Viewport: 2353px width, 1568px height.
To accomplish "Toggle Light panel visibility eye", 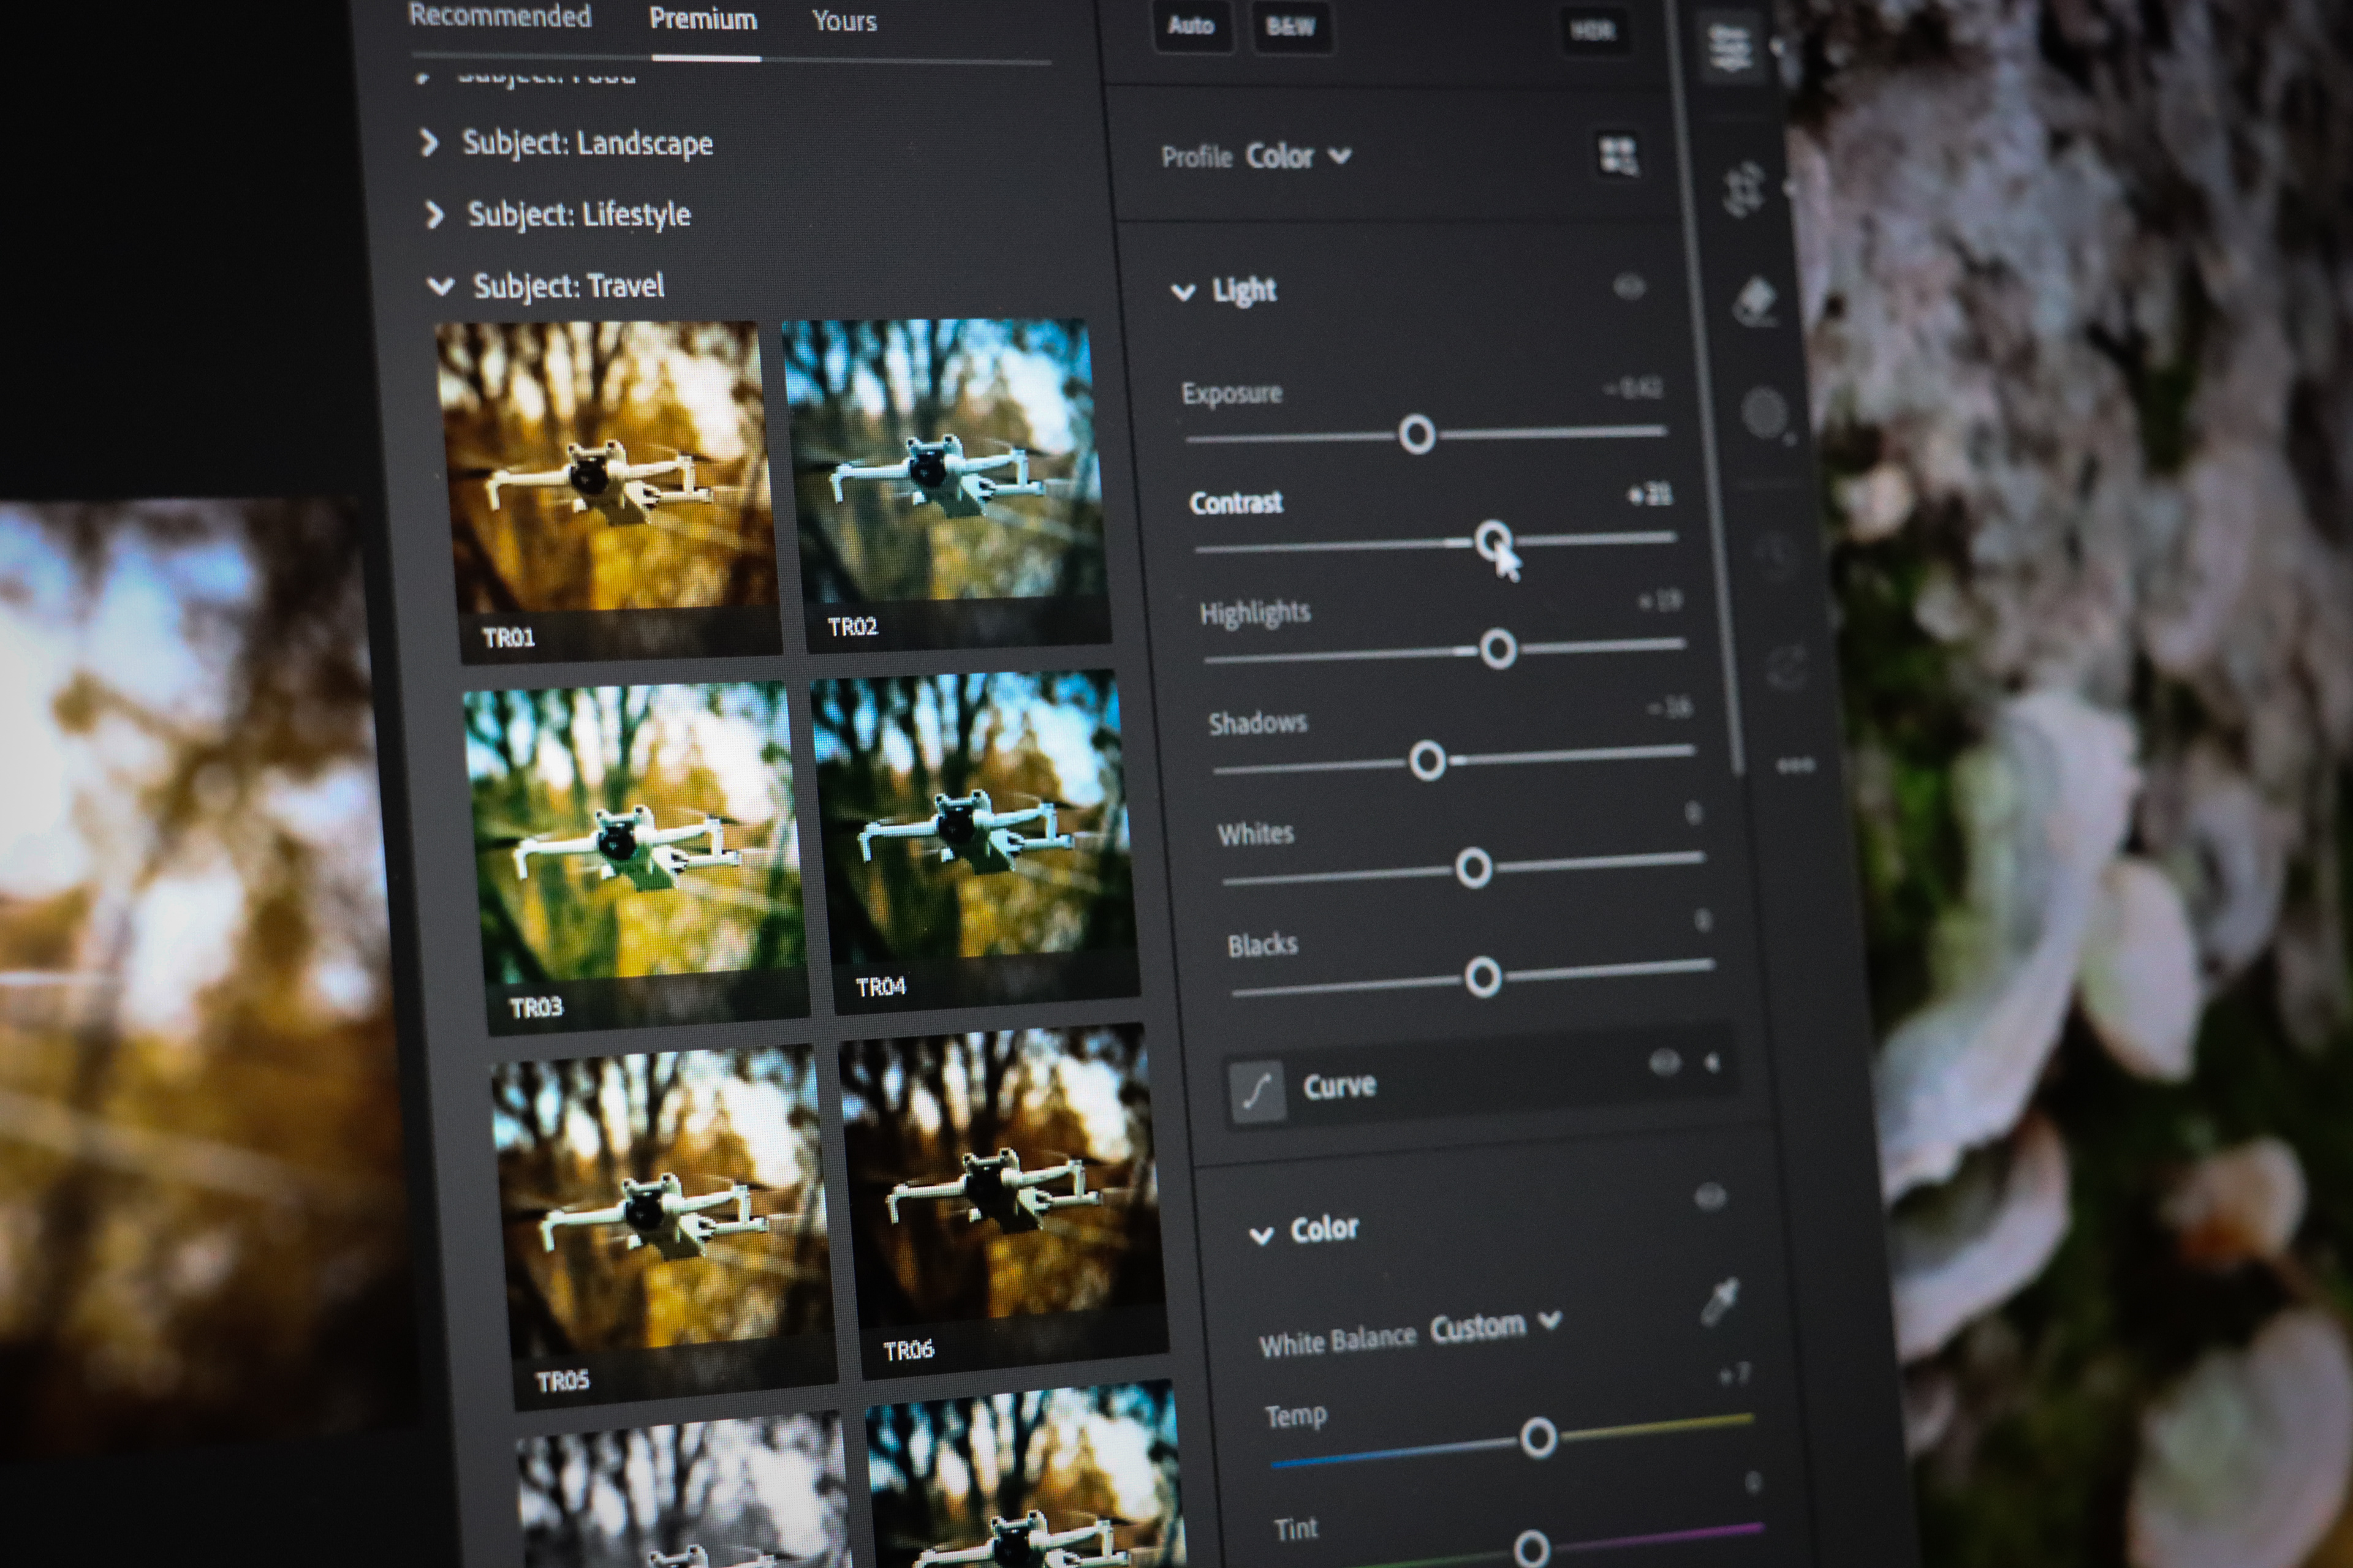I will pos(1629,288).
